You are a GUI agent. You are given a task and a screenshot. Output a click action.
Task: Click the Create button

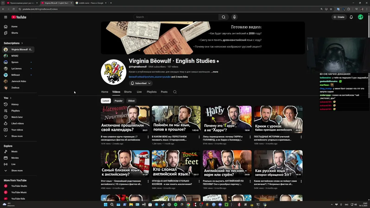(339, 17)
